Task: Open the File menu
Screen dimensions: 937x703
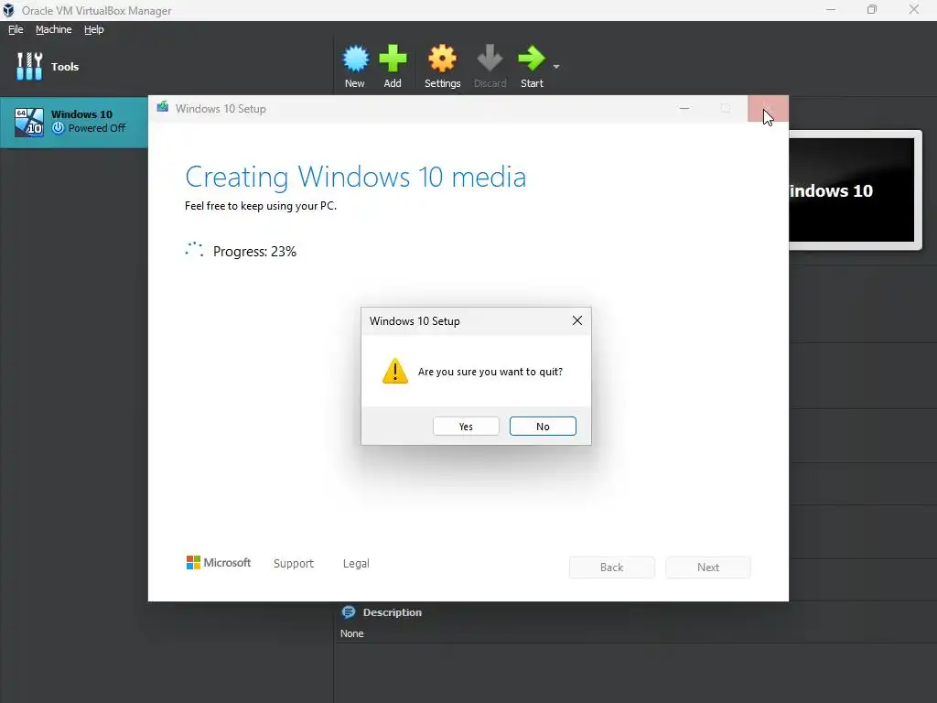Action: [16, 29]
